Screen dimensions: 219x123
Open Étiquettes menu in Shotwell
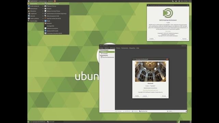pyautogui.click(x=132, y=48)
